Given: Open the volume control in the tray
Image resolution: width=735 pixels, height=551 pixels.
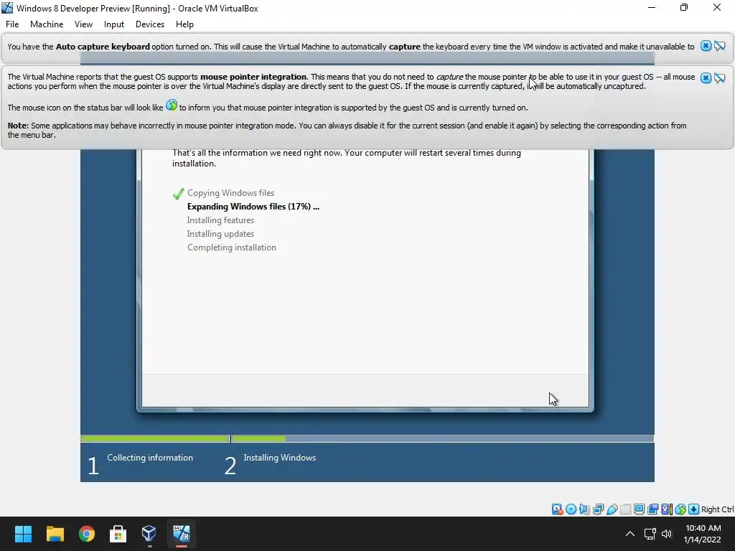Looking at the screenshot, I should 667,534.
